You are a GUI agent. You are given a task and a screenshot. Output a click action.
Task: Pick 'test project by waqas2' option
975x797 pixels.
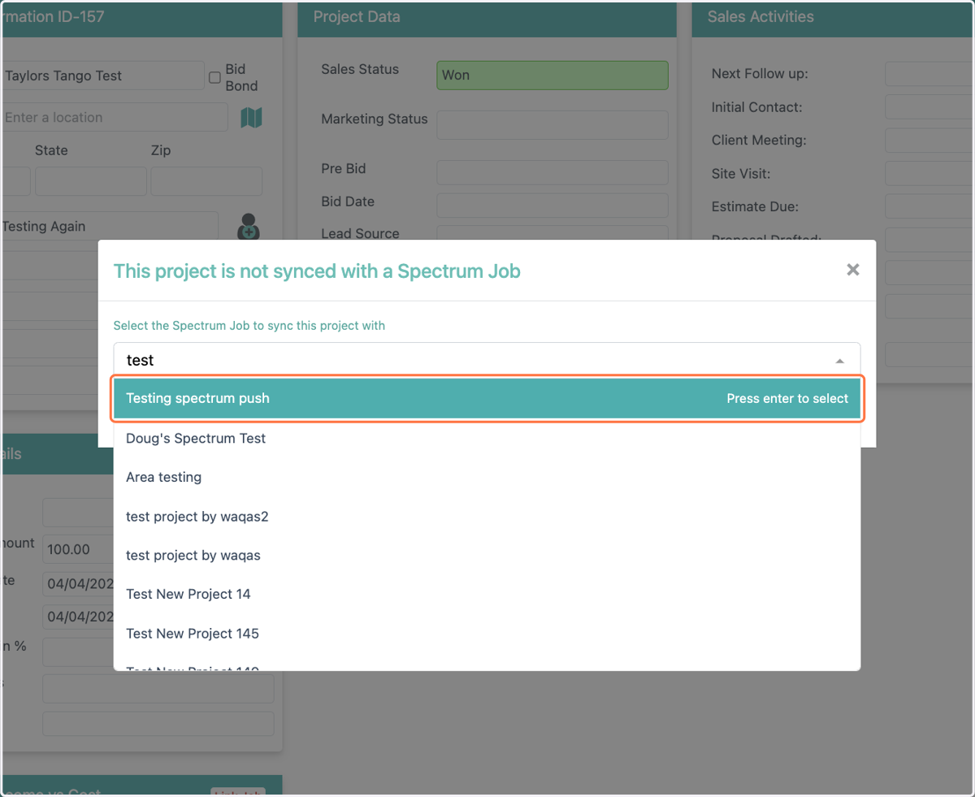click(487, 516)
